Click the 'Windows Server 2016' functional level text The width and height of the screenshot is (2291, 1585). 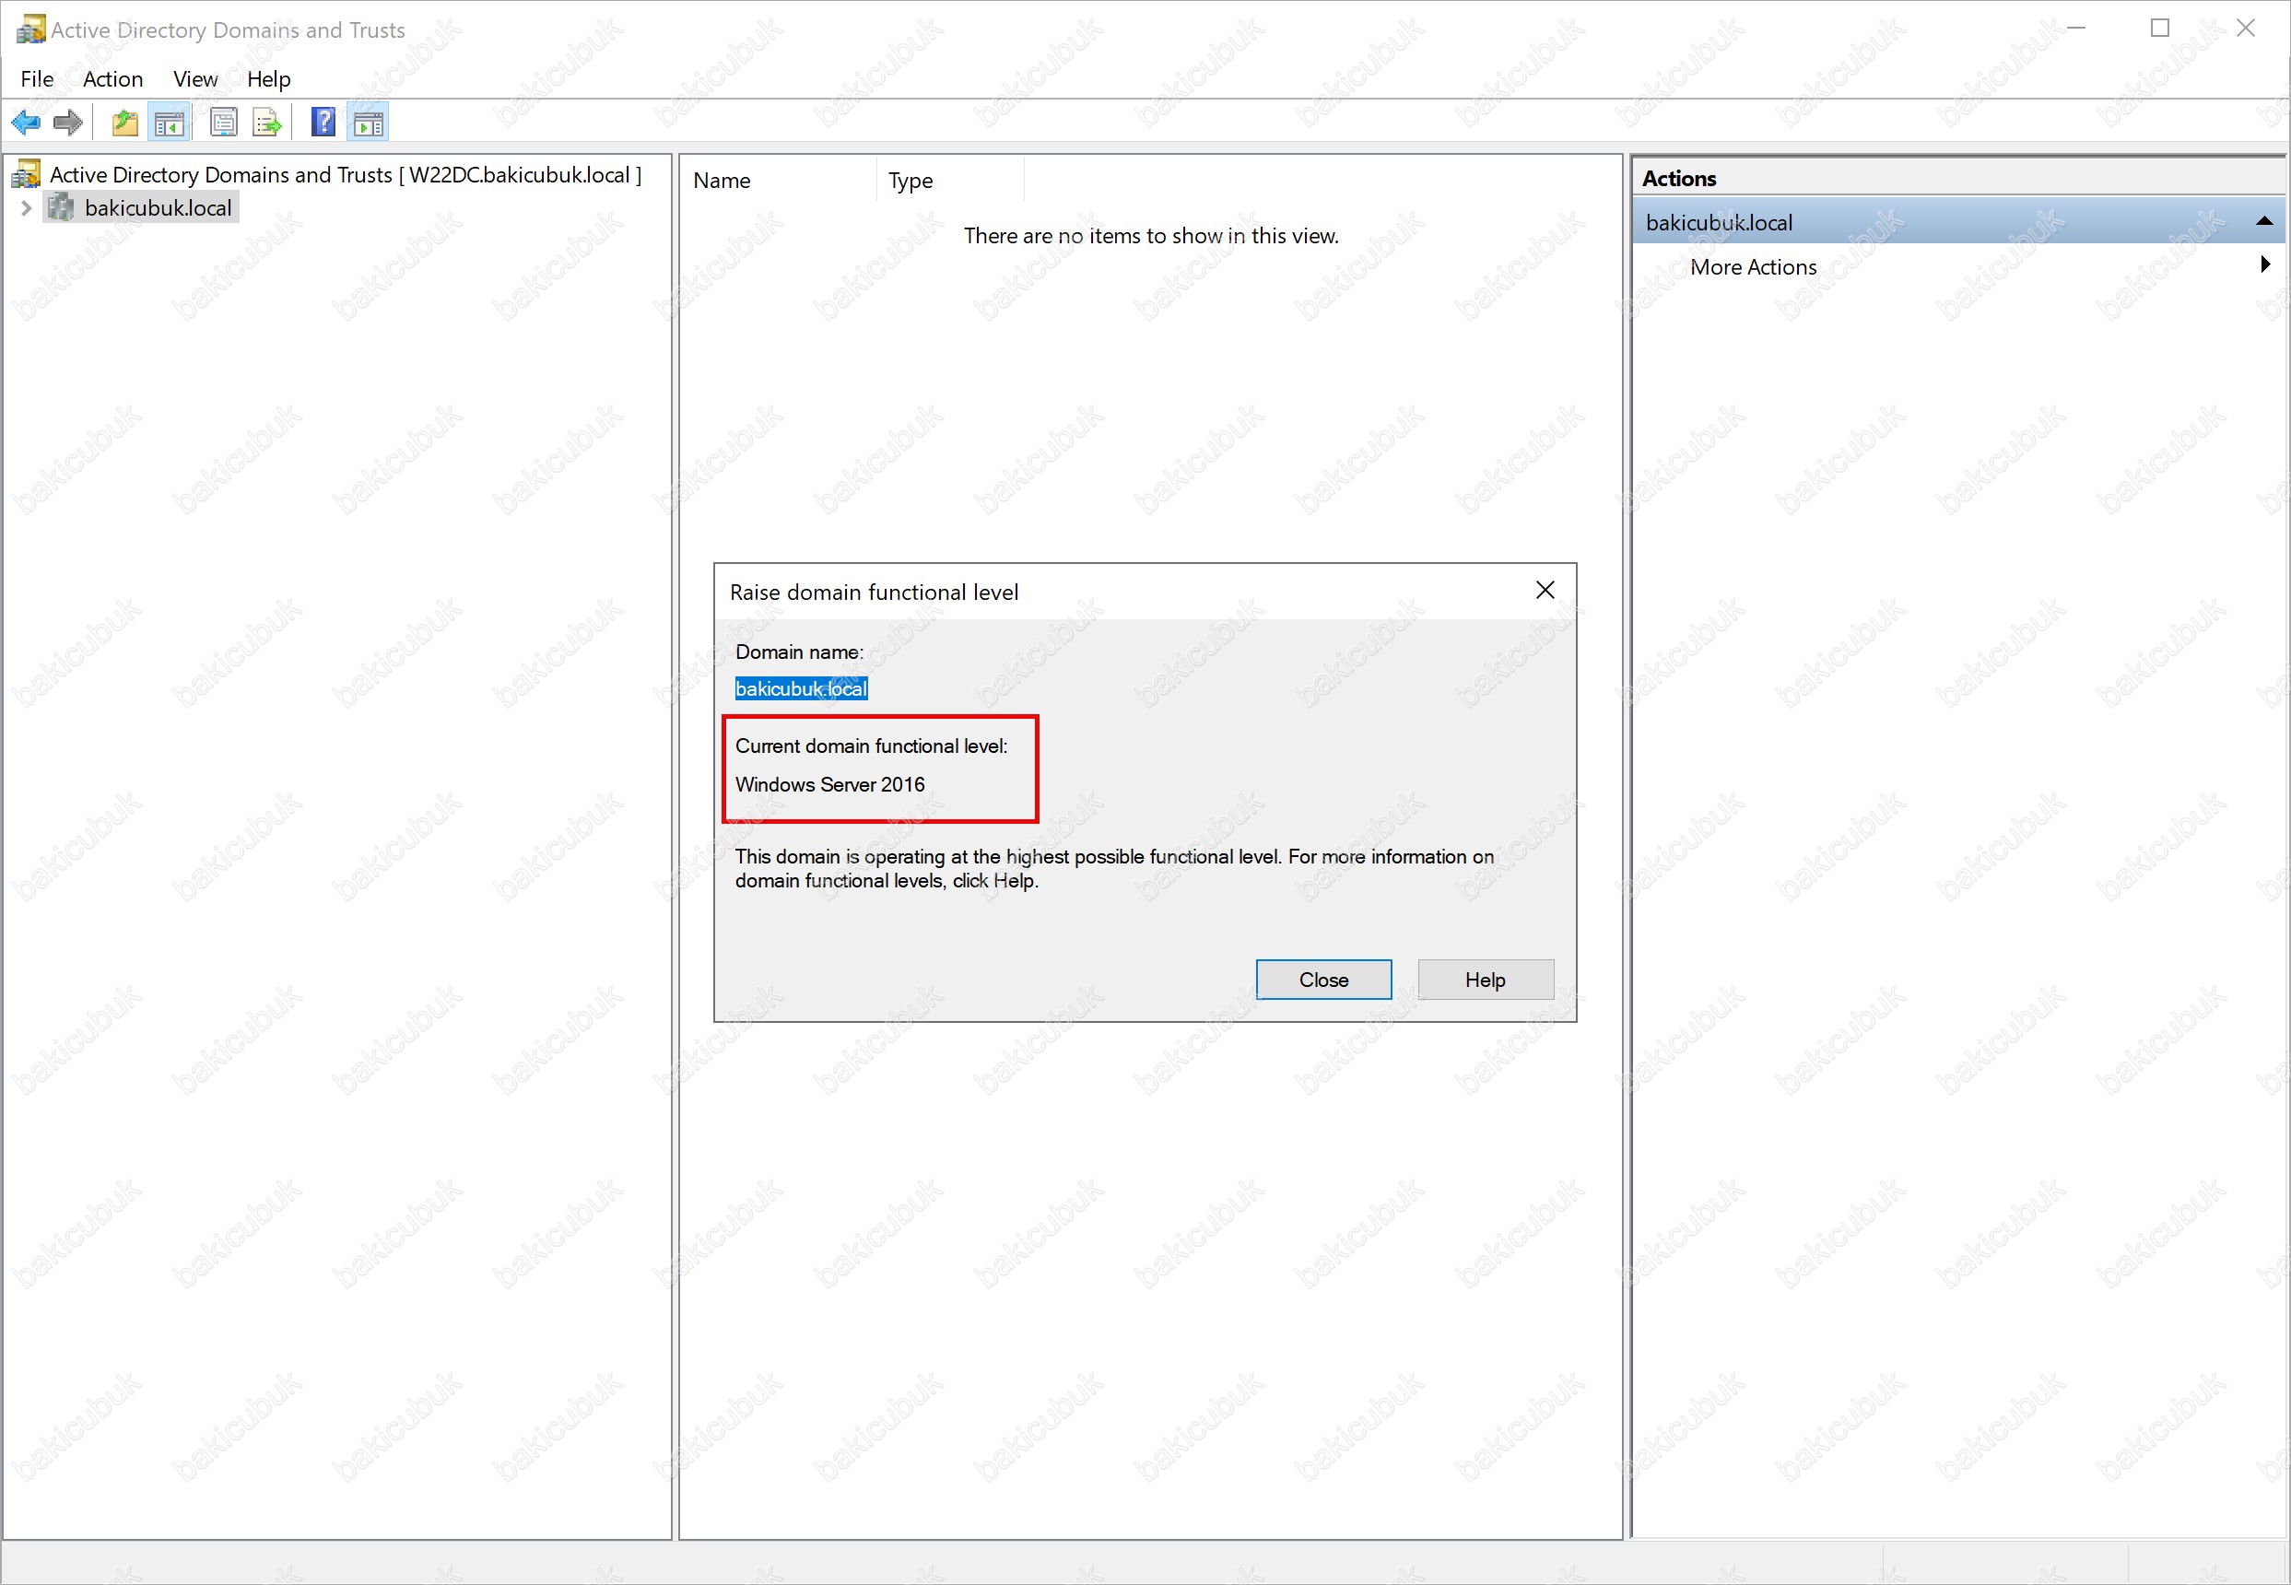[830, 784]
